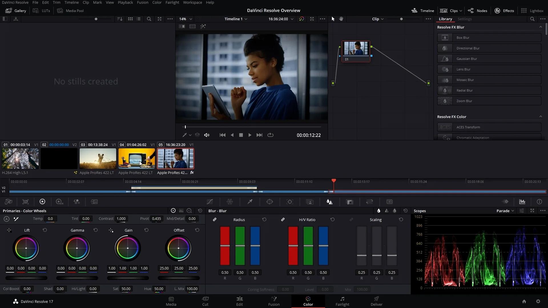Show the Scopes palette icon
This screenshot has height=308, width=548.
click(522, 202)
